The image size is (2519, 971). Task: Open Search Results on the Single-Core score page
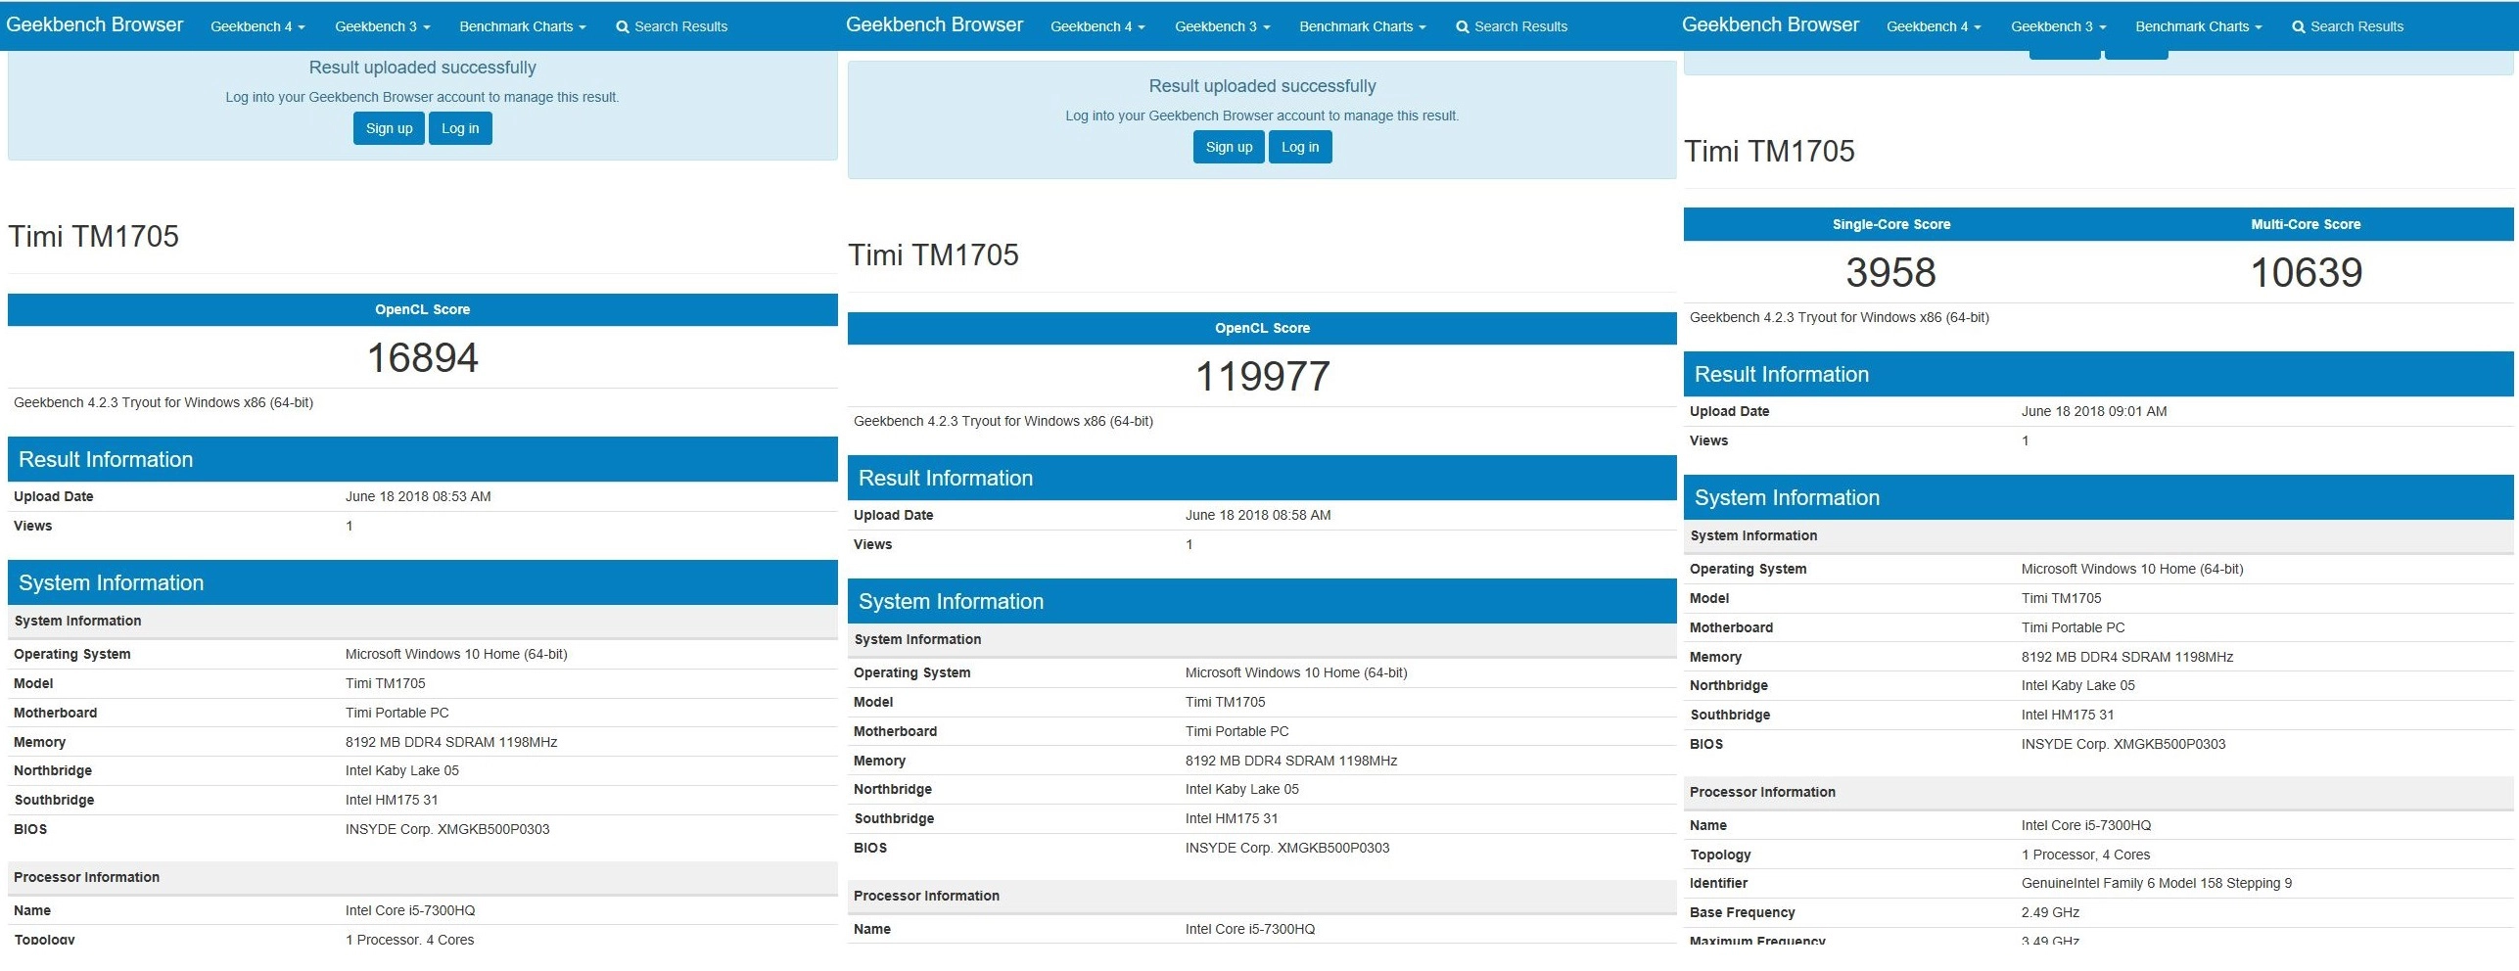[2348, 26]
